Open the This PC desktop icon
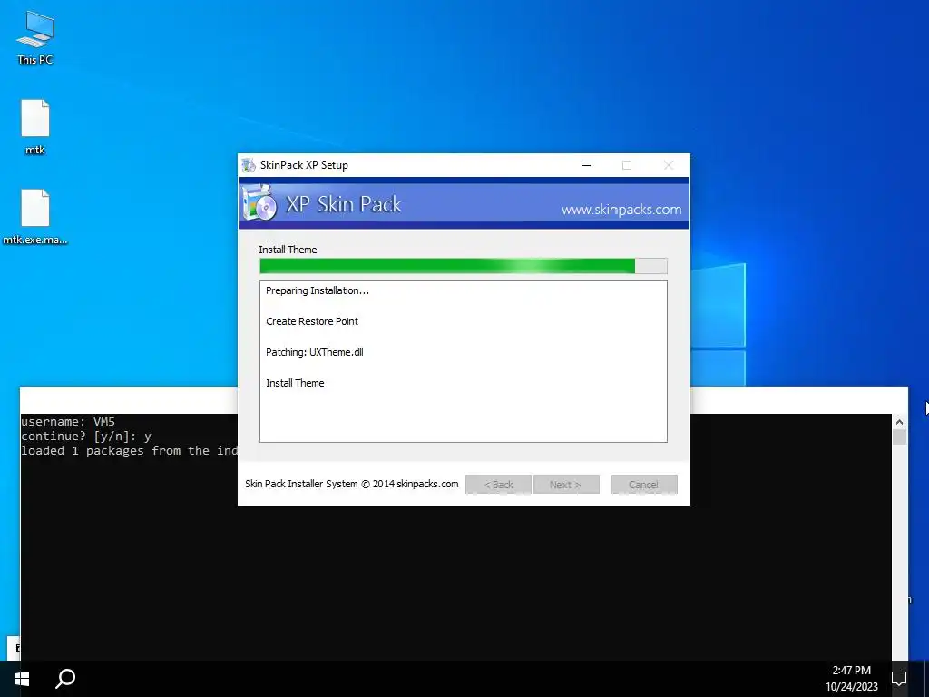 tap(35, 36)
